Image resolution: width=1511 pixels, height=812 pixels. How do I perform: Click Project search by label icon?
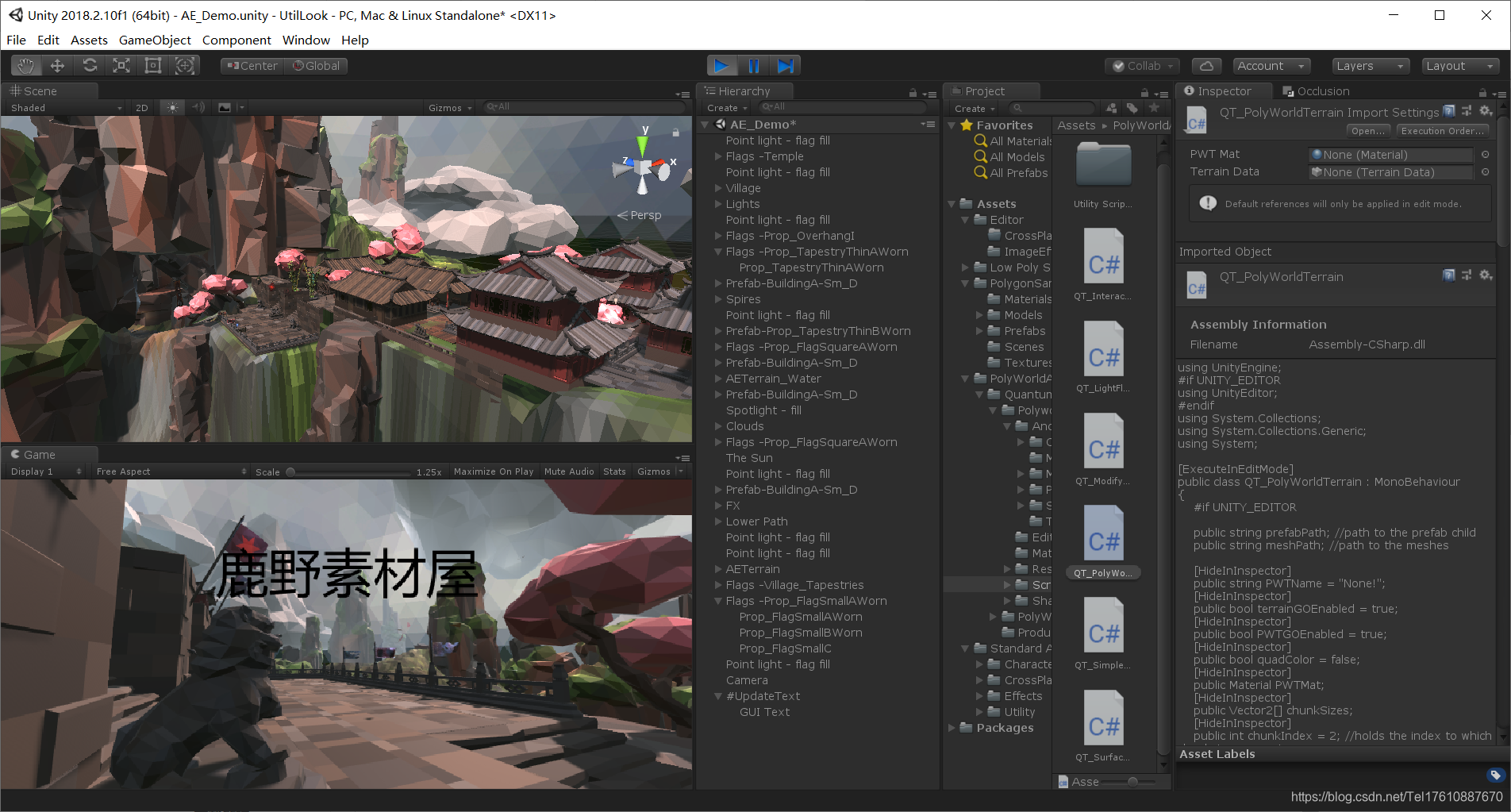tap(1132, 108)
